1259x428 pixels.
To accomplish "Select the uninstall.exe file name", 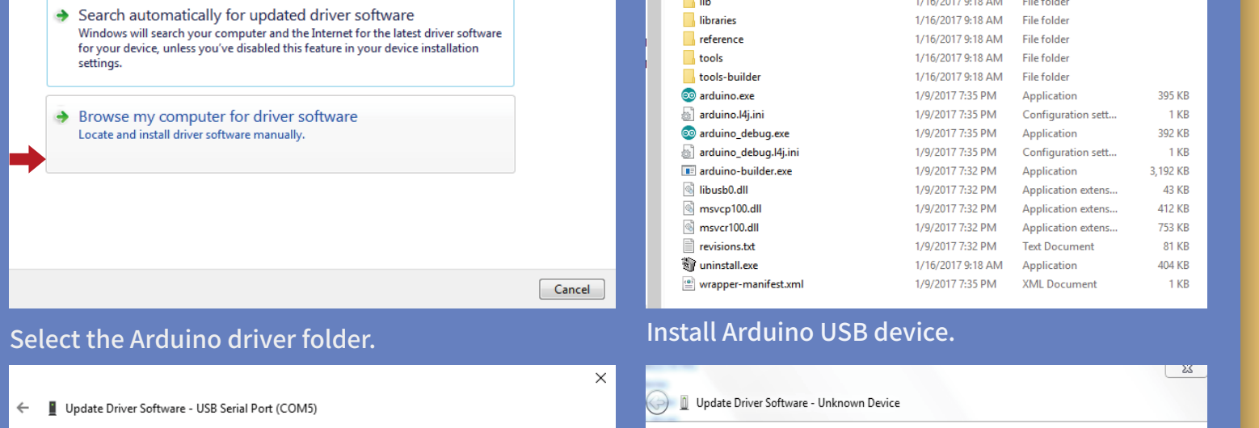I will [728, 265].
